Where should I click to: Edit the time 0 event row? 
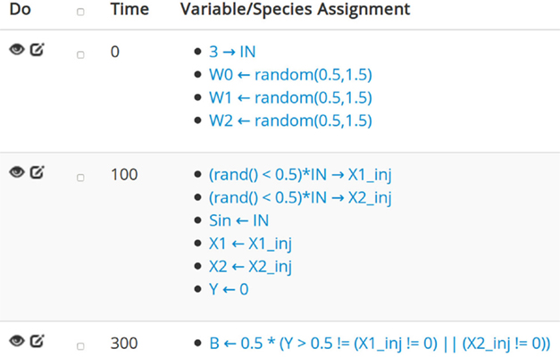[x=37, y=49]
